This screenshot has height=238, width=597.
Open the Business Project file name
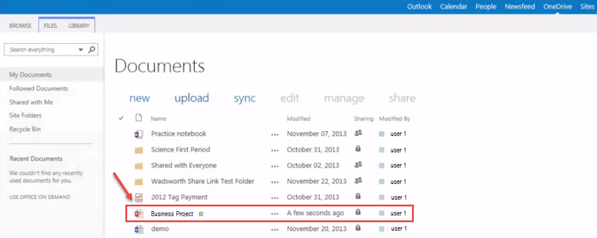tap(172, 214)
